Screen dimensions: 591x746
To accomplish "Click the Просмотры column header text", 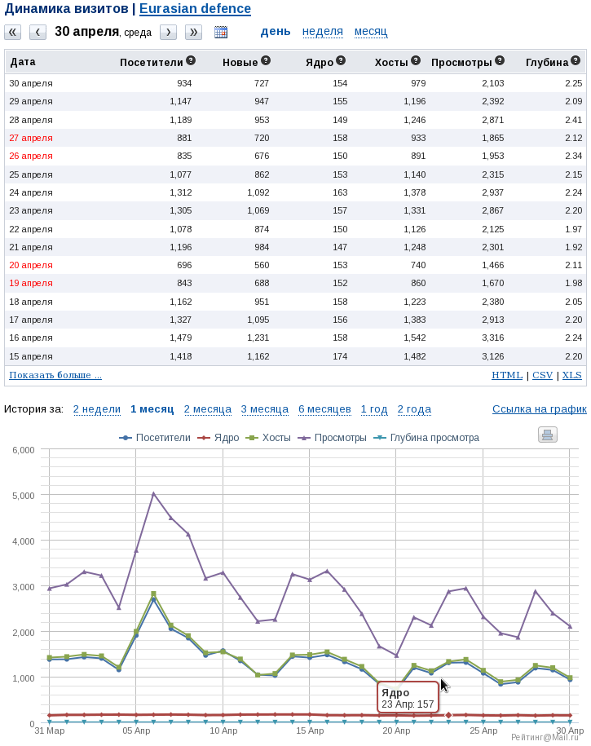I will point(461,62).
